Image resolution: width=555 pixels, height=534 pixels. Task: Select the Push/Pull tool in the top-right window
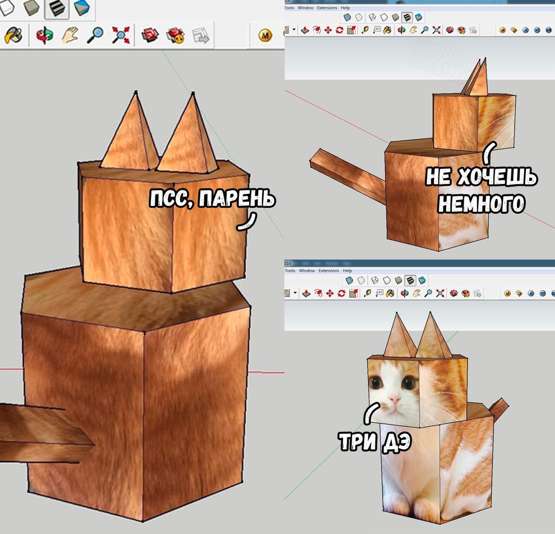tap(305, 30)
